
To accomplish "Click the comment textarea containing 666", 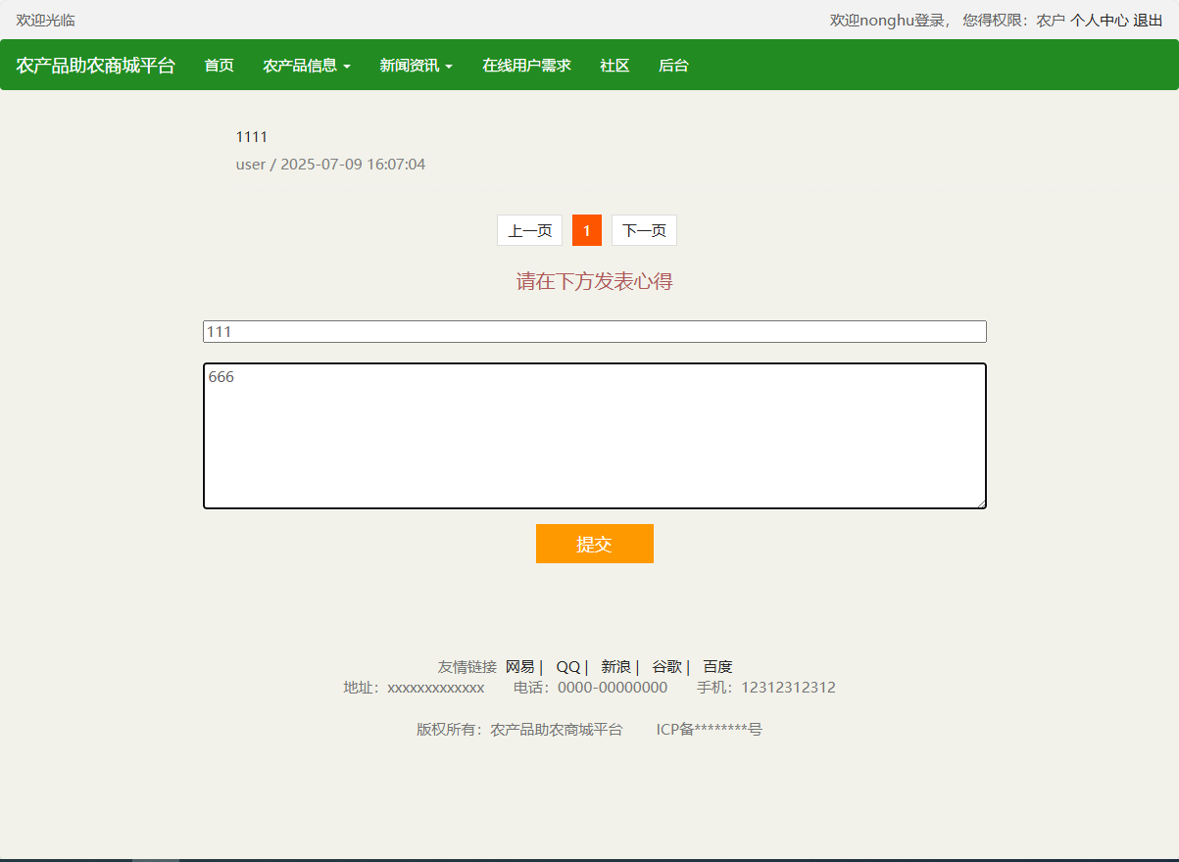I will click(594, 435).
